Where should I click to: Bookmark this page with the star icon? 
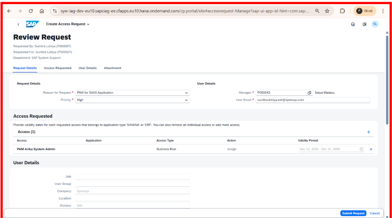coord(327,11)
